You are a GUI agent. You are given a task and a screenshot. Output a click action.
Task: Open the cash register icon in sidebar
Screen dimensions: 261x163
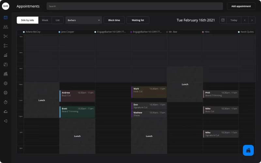tap(6, 74)
